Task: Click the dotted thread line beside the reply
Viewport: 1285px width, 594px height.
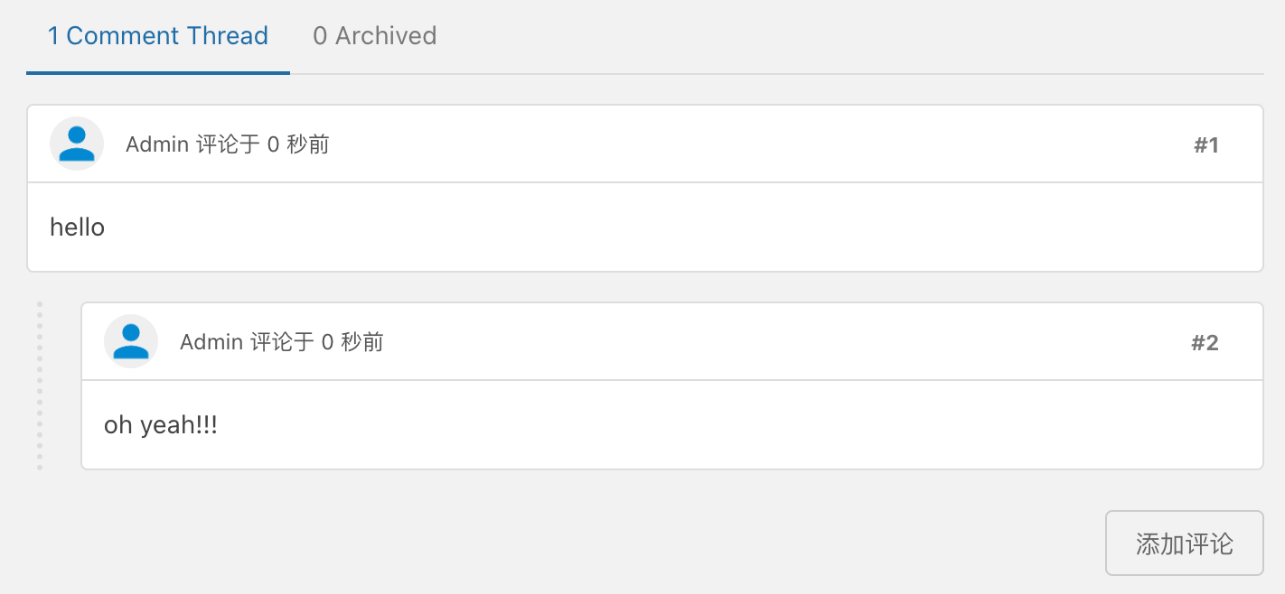Action: point(40,386)
